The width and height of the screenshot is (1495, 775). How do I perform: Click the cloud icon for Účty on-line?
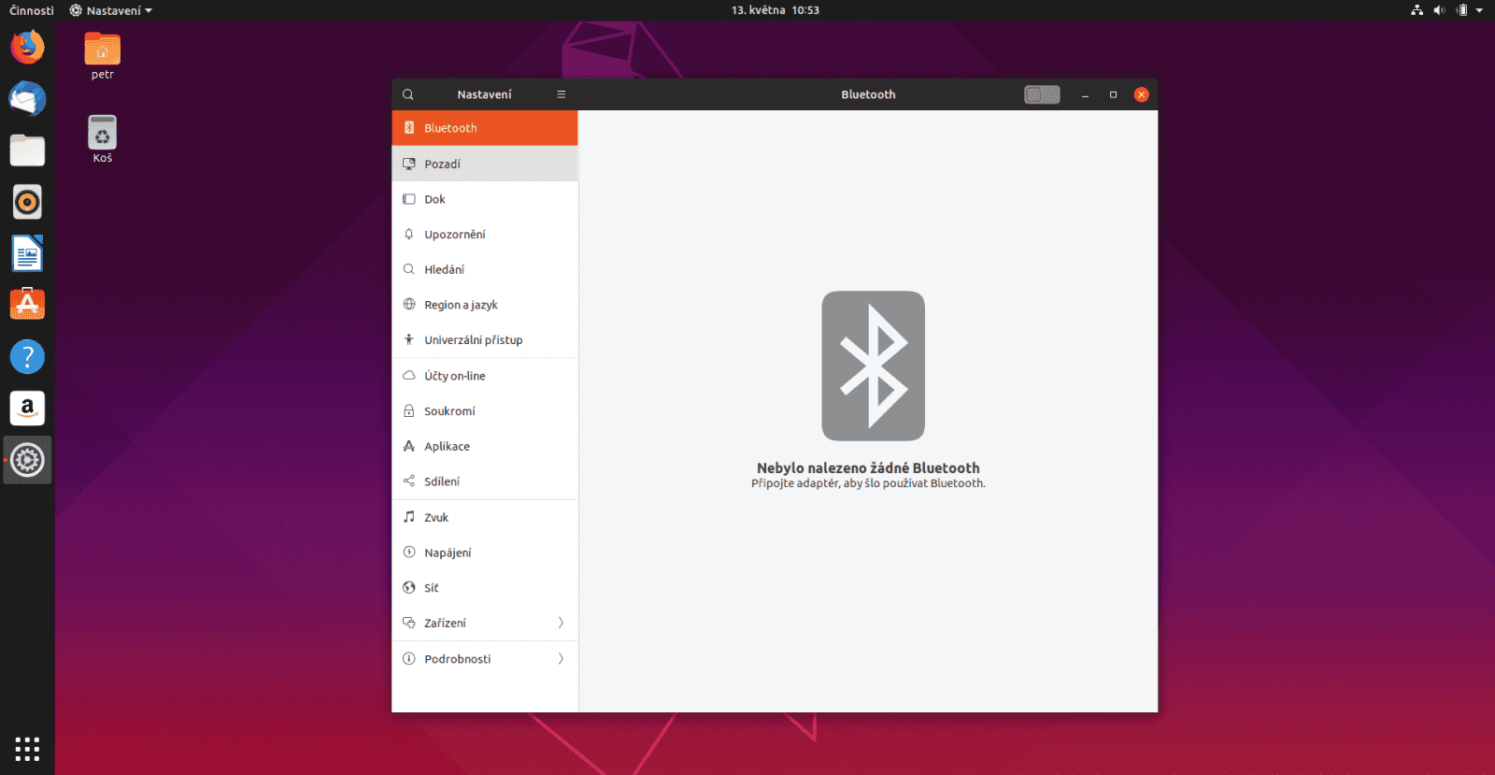(409, 376)
